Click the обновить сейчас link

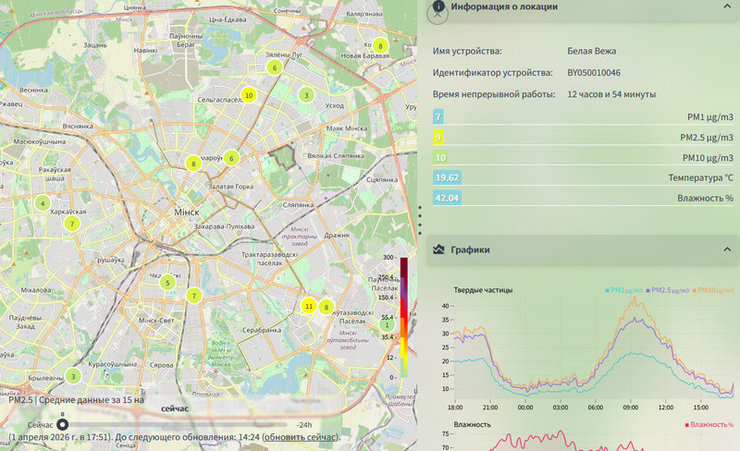point(301,437)
